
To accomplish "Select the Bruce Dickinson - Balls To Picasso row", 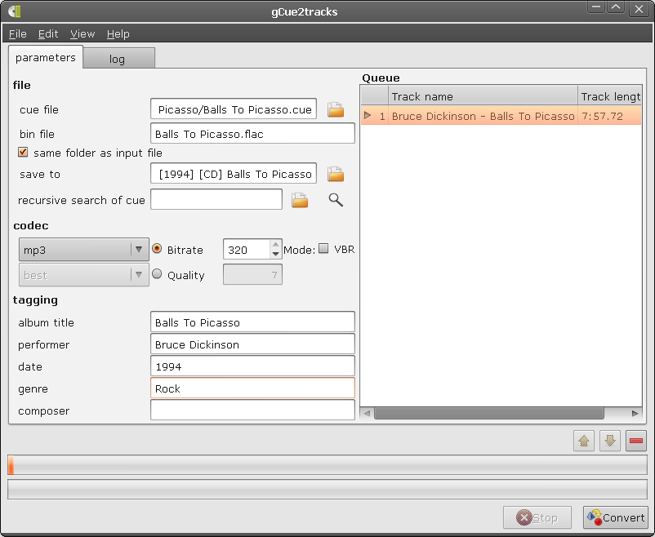I will click(501, 116).
